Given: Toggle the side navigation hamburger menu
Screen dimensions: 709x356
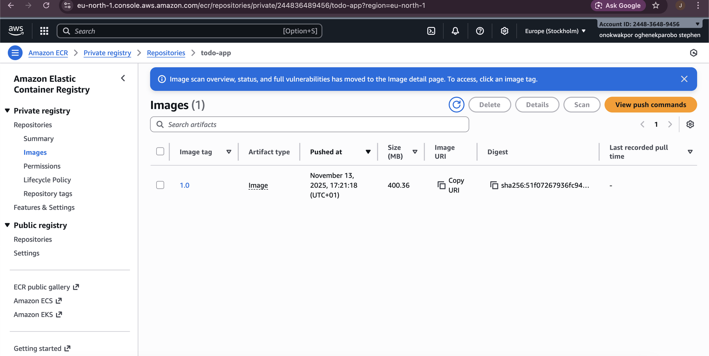Looking at the screenshot, I should click(15, 53).
